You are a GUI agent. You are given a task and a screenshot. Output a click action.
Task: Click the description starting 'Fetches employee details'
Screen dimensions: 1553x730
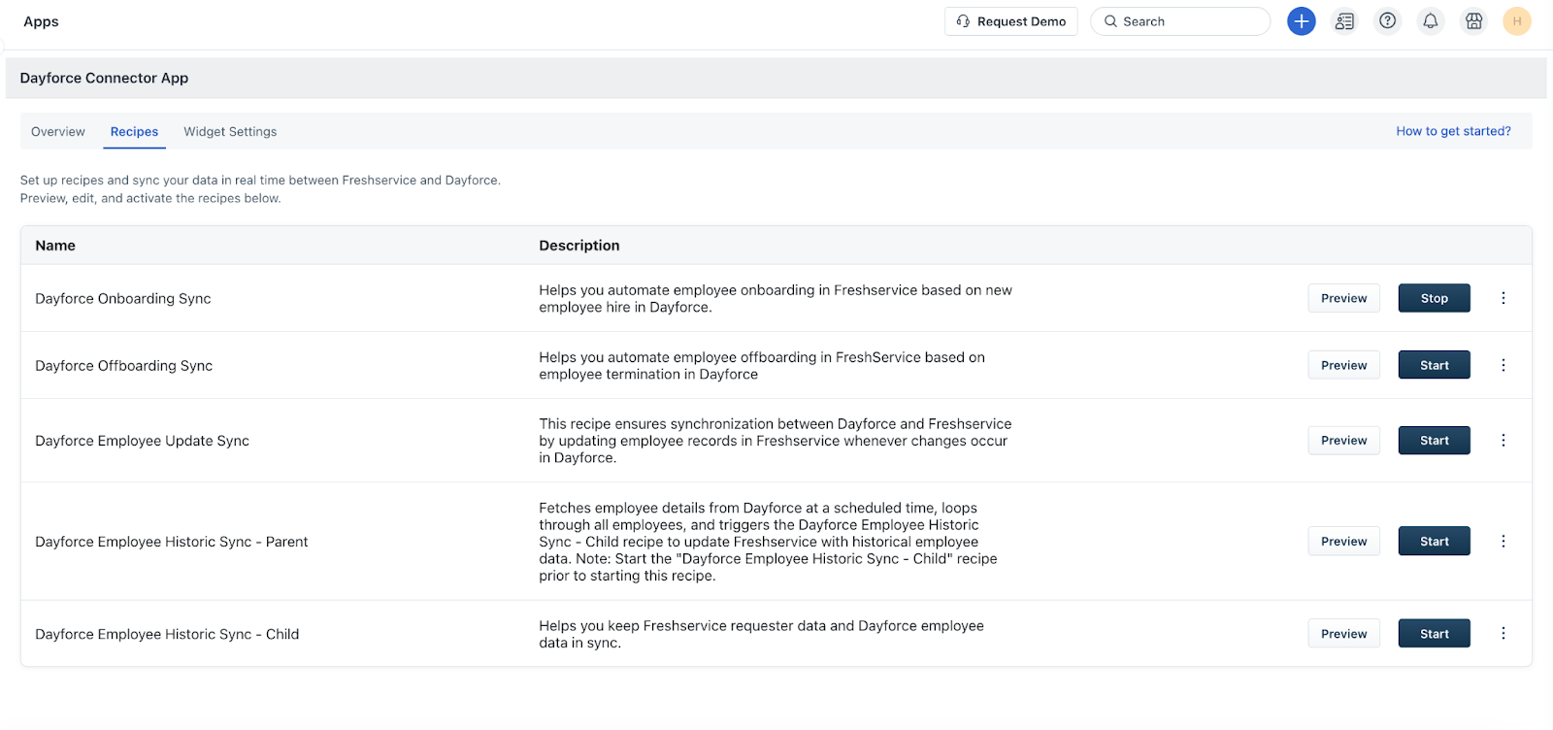768,542
